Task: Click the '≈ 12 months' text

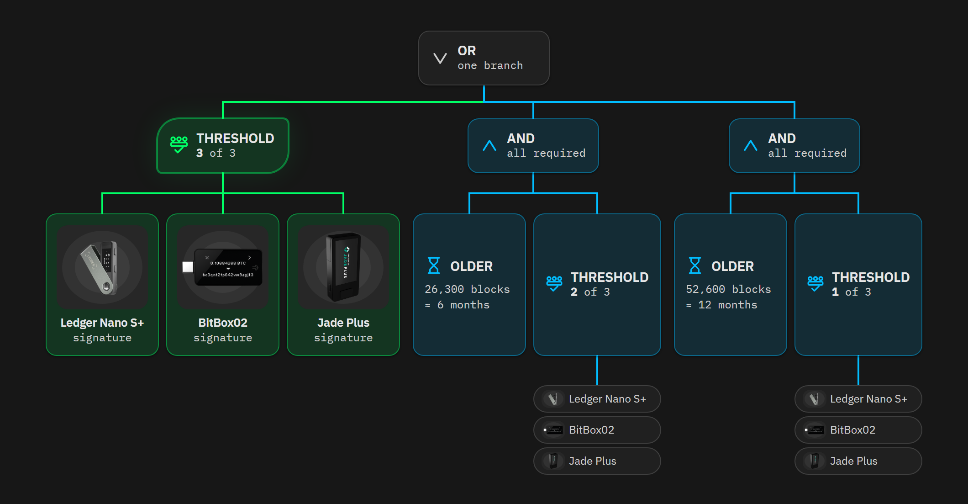Action: (721, 305)
